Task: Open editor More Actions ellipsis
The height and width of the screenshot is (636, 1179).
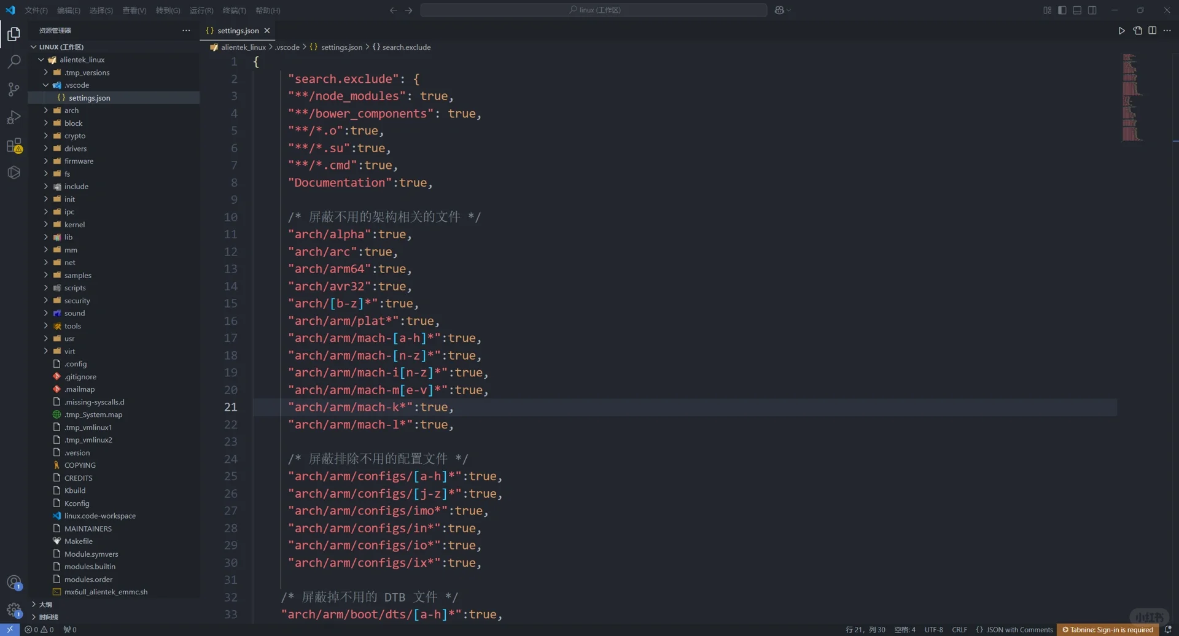Action: click(1167, 31)
